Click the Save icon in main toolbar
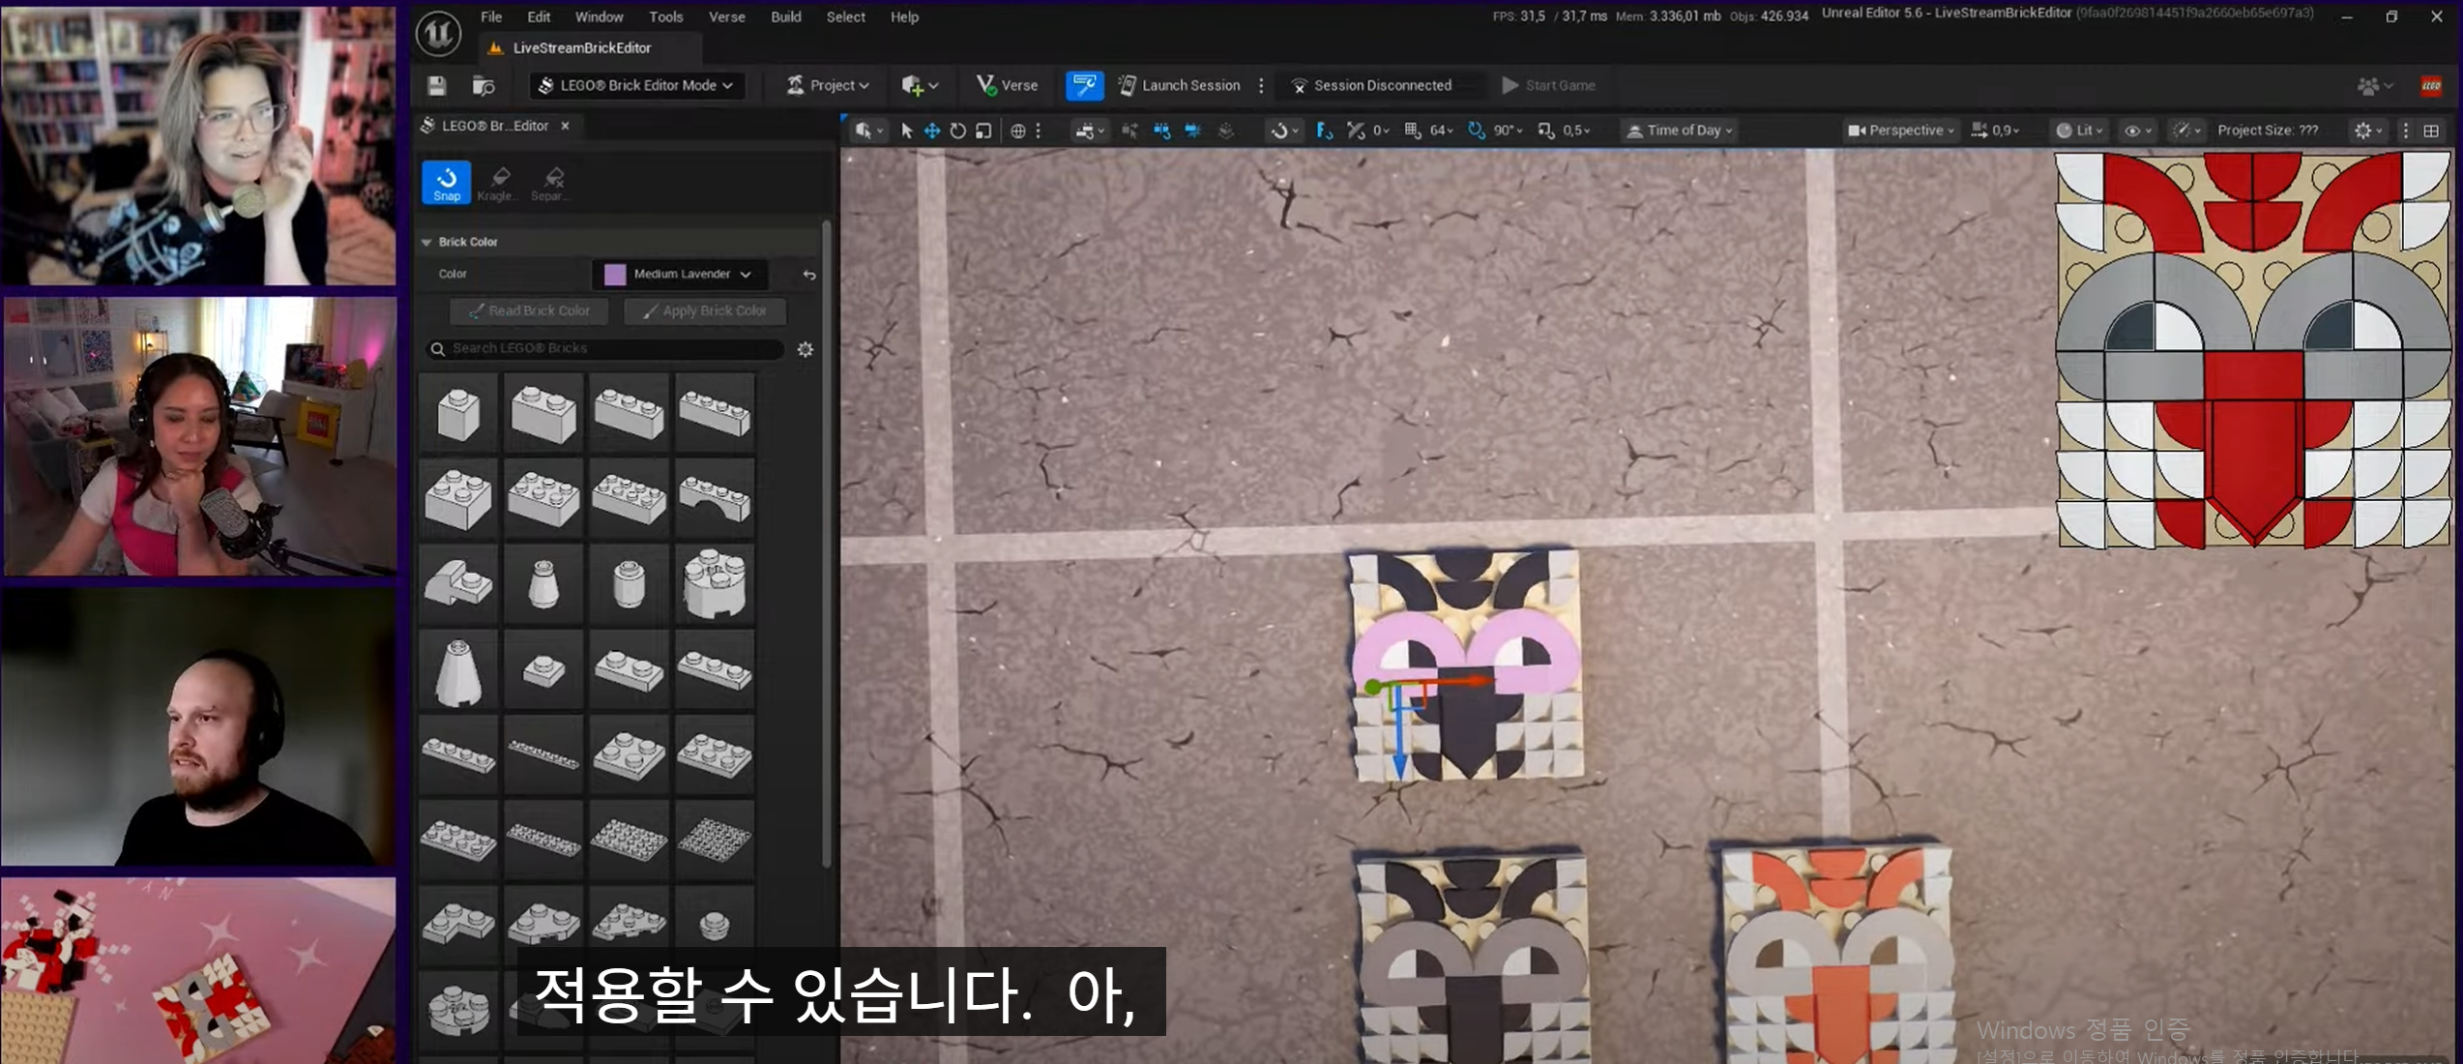 tap(437, 85)
